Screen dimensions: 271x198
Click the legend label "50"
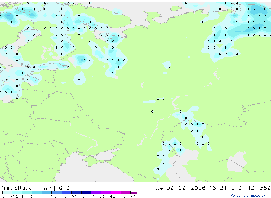tap(132, 196)
